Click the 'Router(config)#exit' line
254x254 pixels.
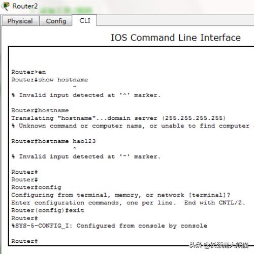[48, 210]
